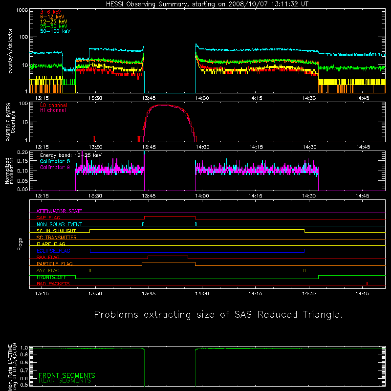Screen dimensions: 391x391
Task: Click the 13:15 tick label under modulation plot
Action: tap(42, 196)
